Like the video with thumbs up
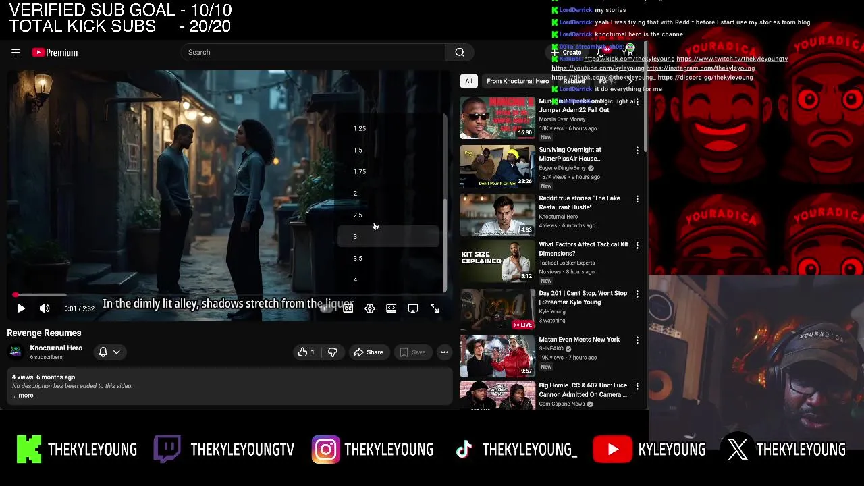Screen dimensions: 864x486 [306, 352]
